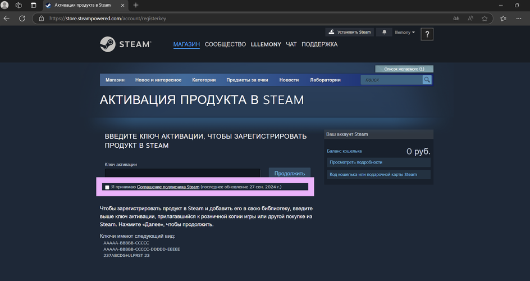The width and height of the screenshot is (530, 281).
Task: Click the sample key AAAAA-BBBBB-CCCCC
Action: click(x=126, y=243)
